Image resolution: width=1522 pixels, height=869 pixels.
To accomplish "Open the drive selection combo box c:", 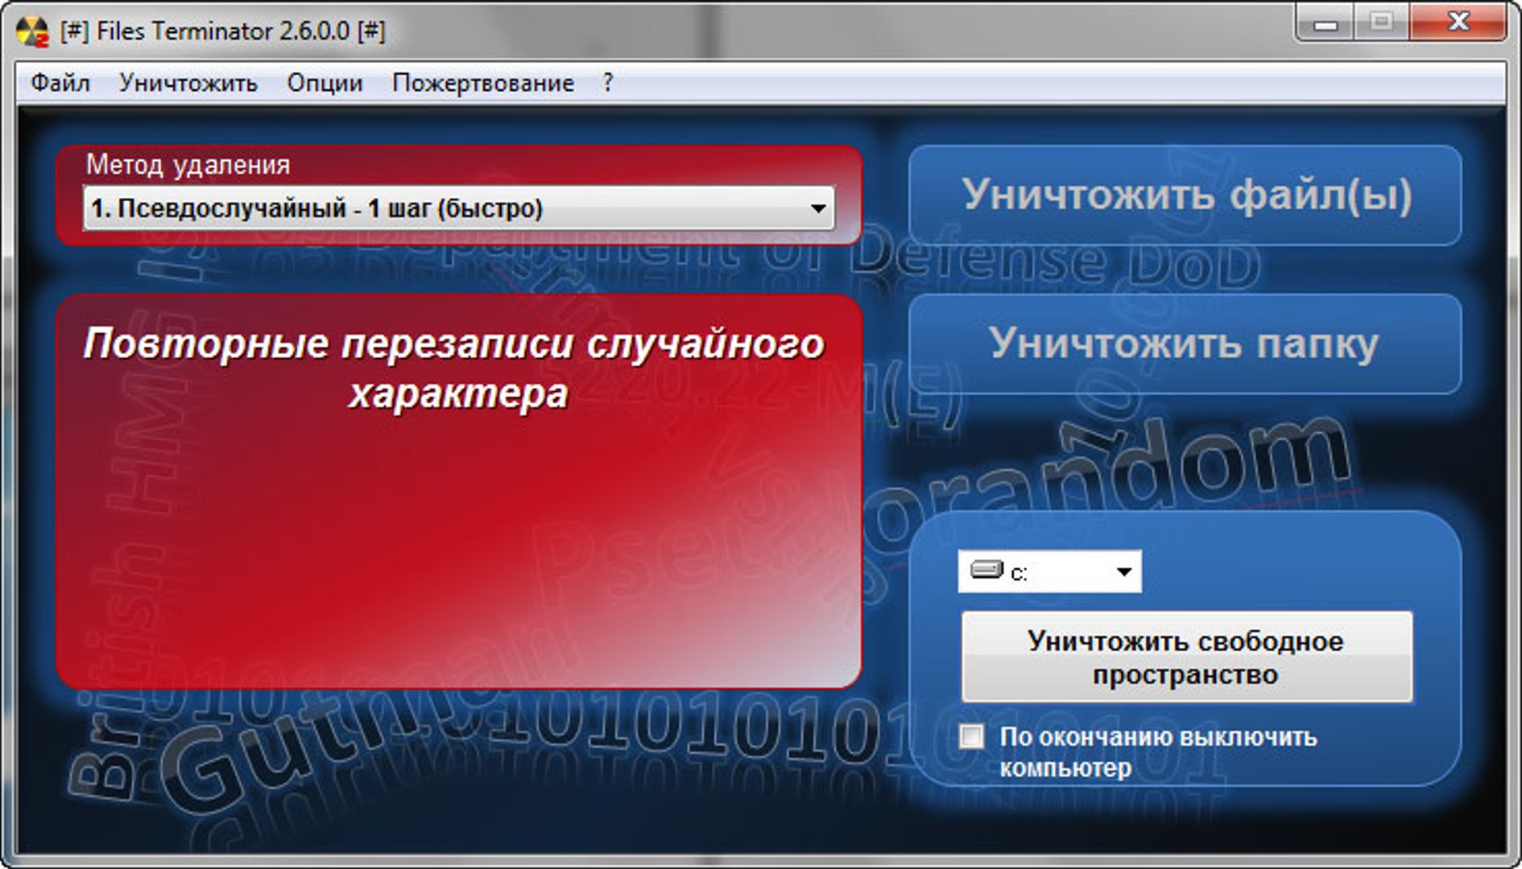I will (x=1049, y=572).
